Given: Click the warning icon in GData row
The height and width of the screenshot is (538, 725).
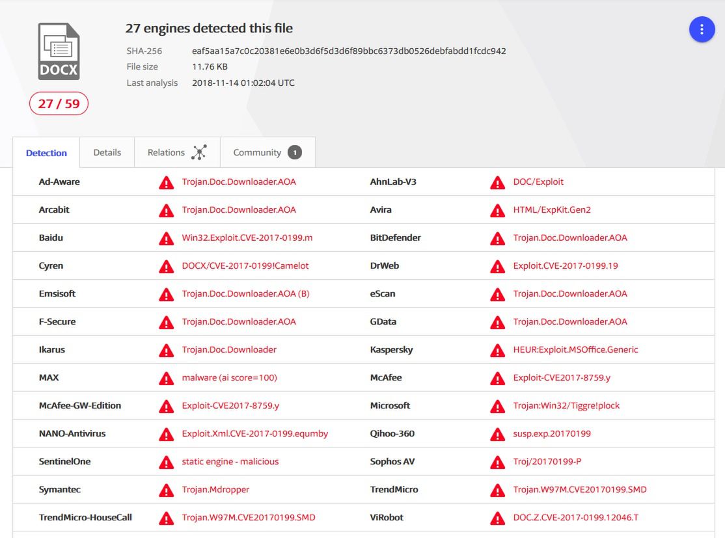Looking at the screenshot, I should click(x=497, y=322).
